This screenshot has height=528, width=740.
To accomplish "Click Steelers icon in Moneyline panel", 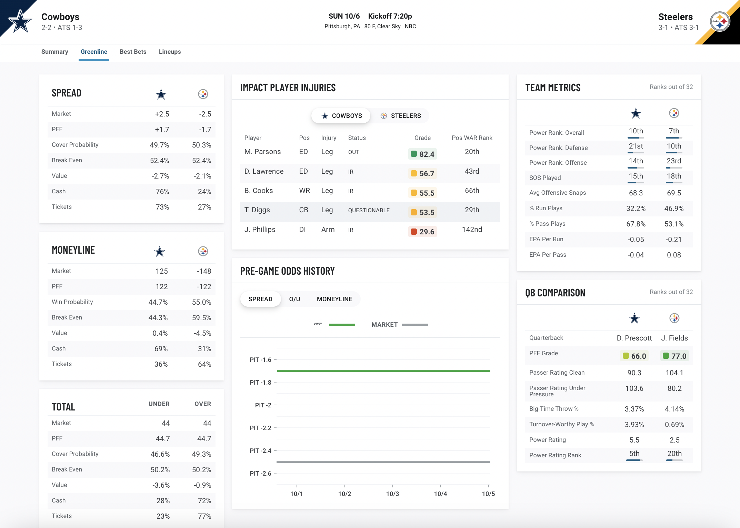I will point(203,251).
